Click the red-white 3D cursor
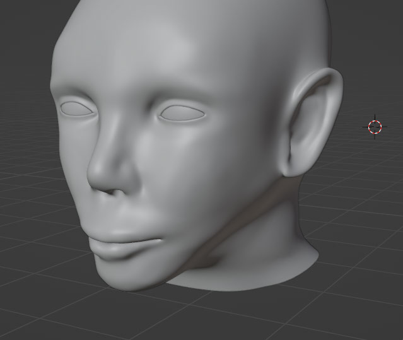 [x=375, y=127]
